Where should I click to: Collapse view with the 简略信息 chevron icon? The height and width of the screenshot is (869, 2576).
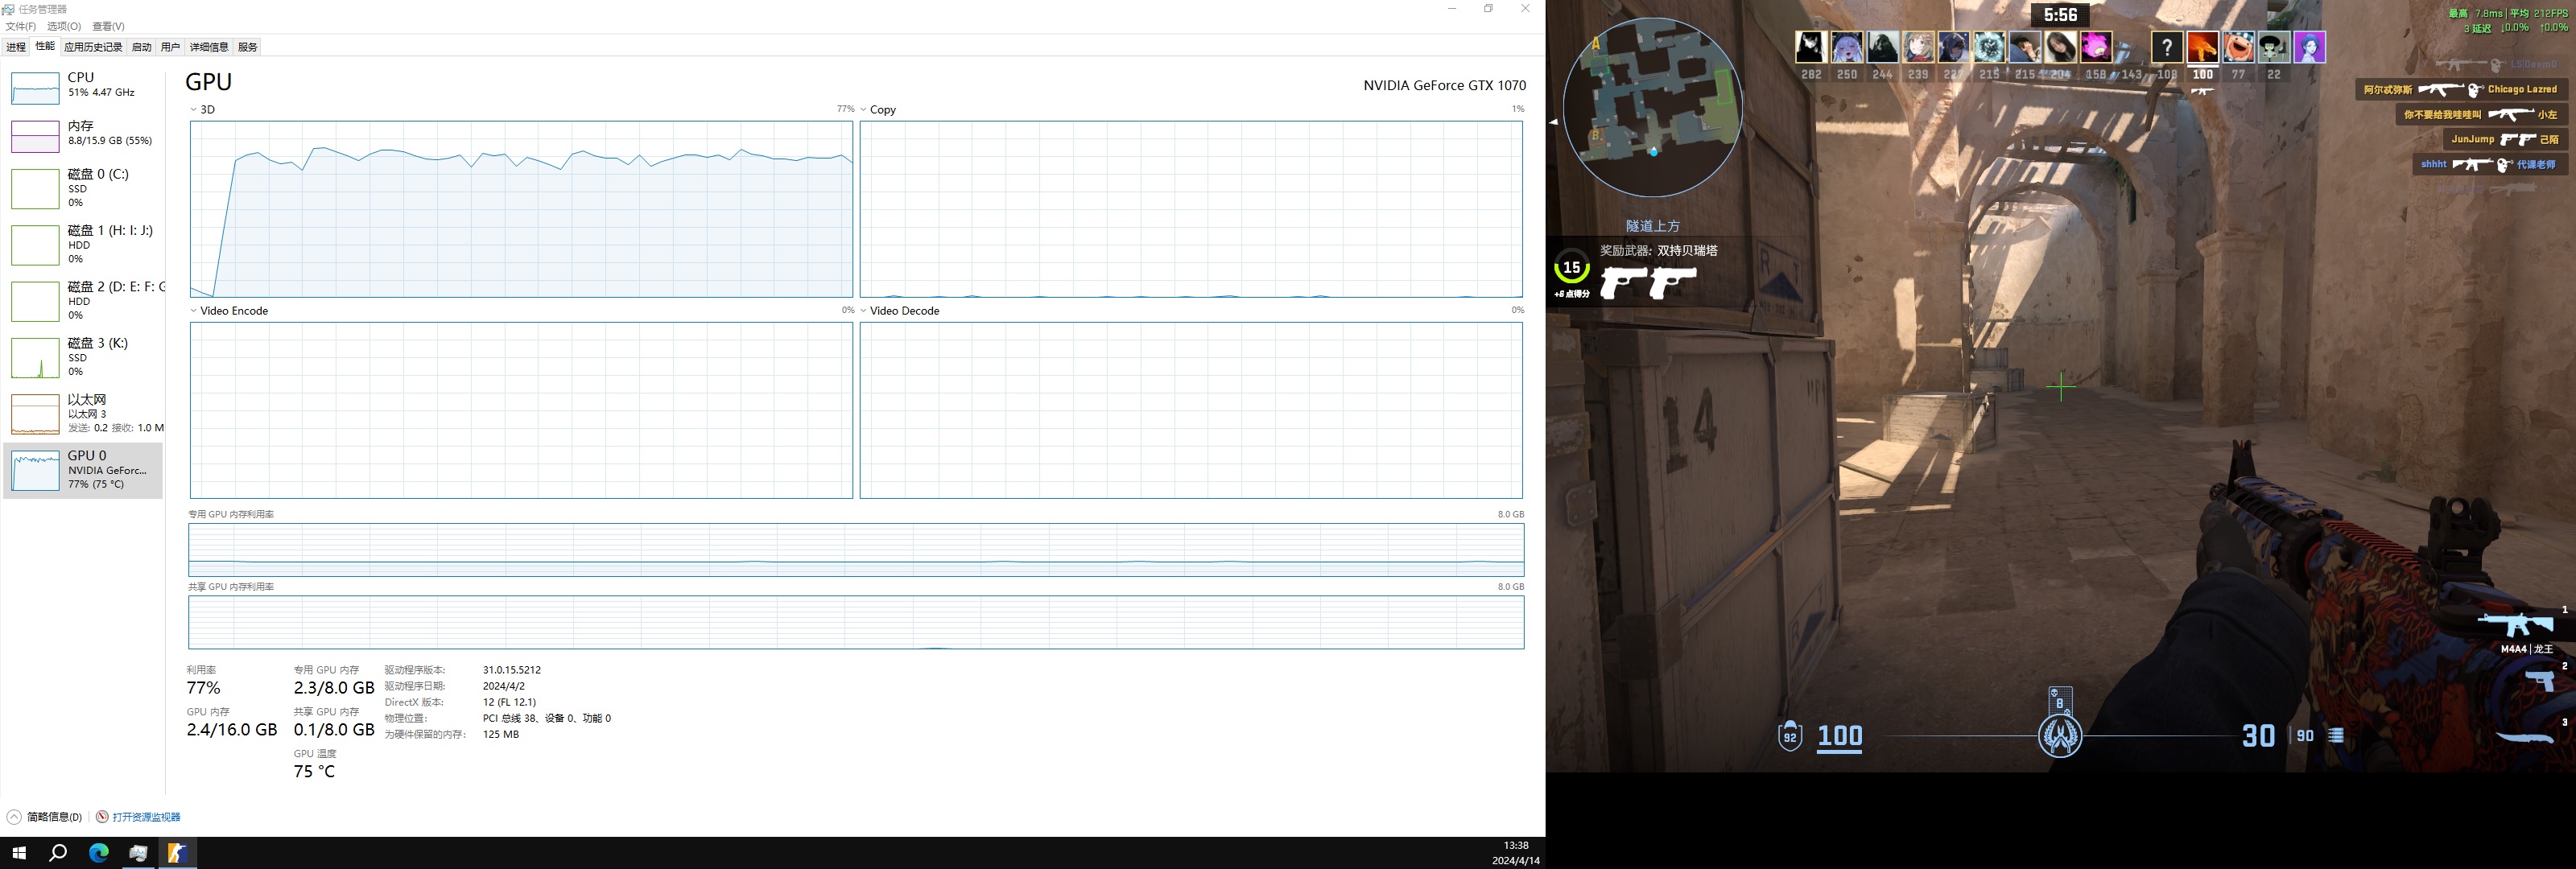pos(14,817)
